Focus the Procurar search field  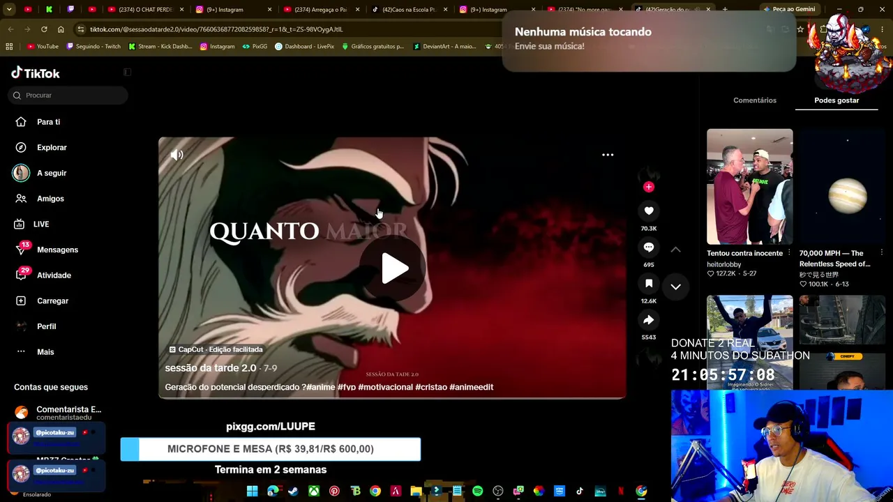(68, 96)
